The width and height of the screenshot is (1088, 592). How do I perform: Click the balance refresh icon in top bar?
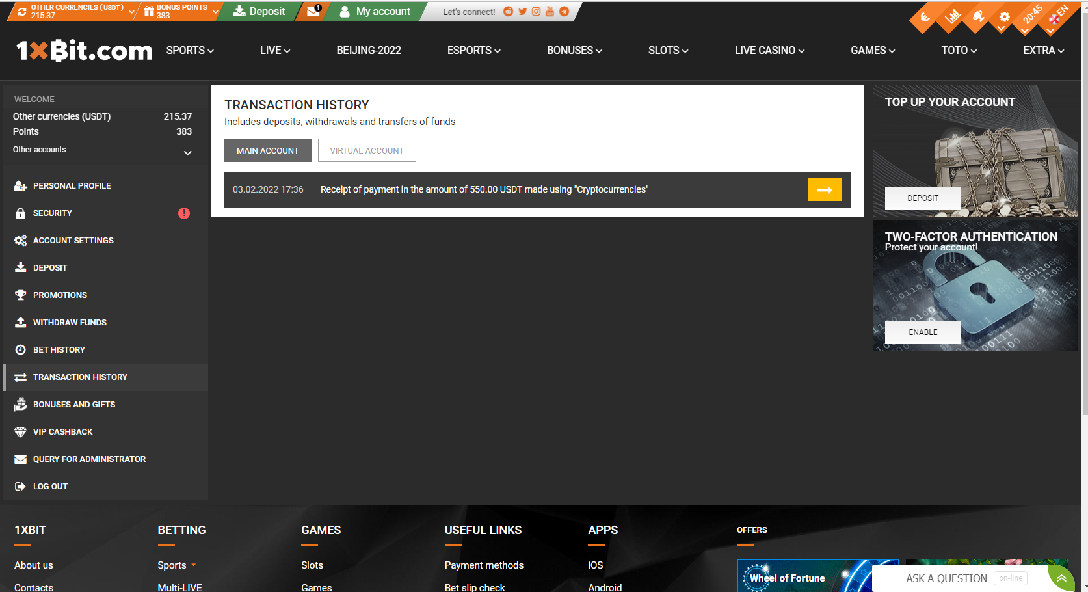22,12
